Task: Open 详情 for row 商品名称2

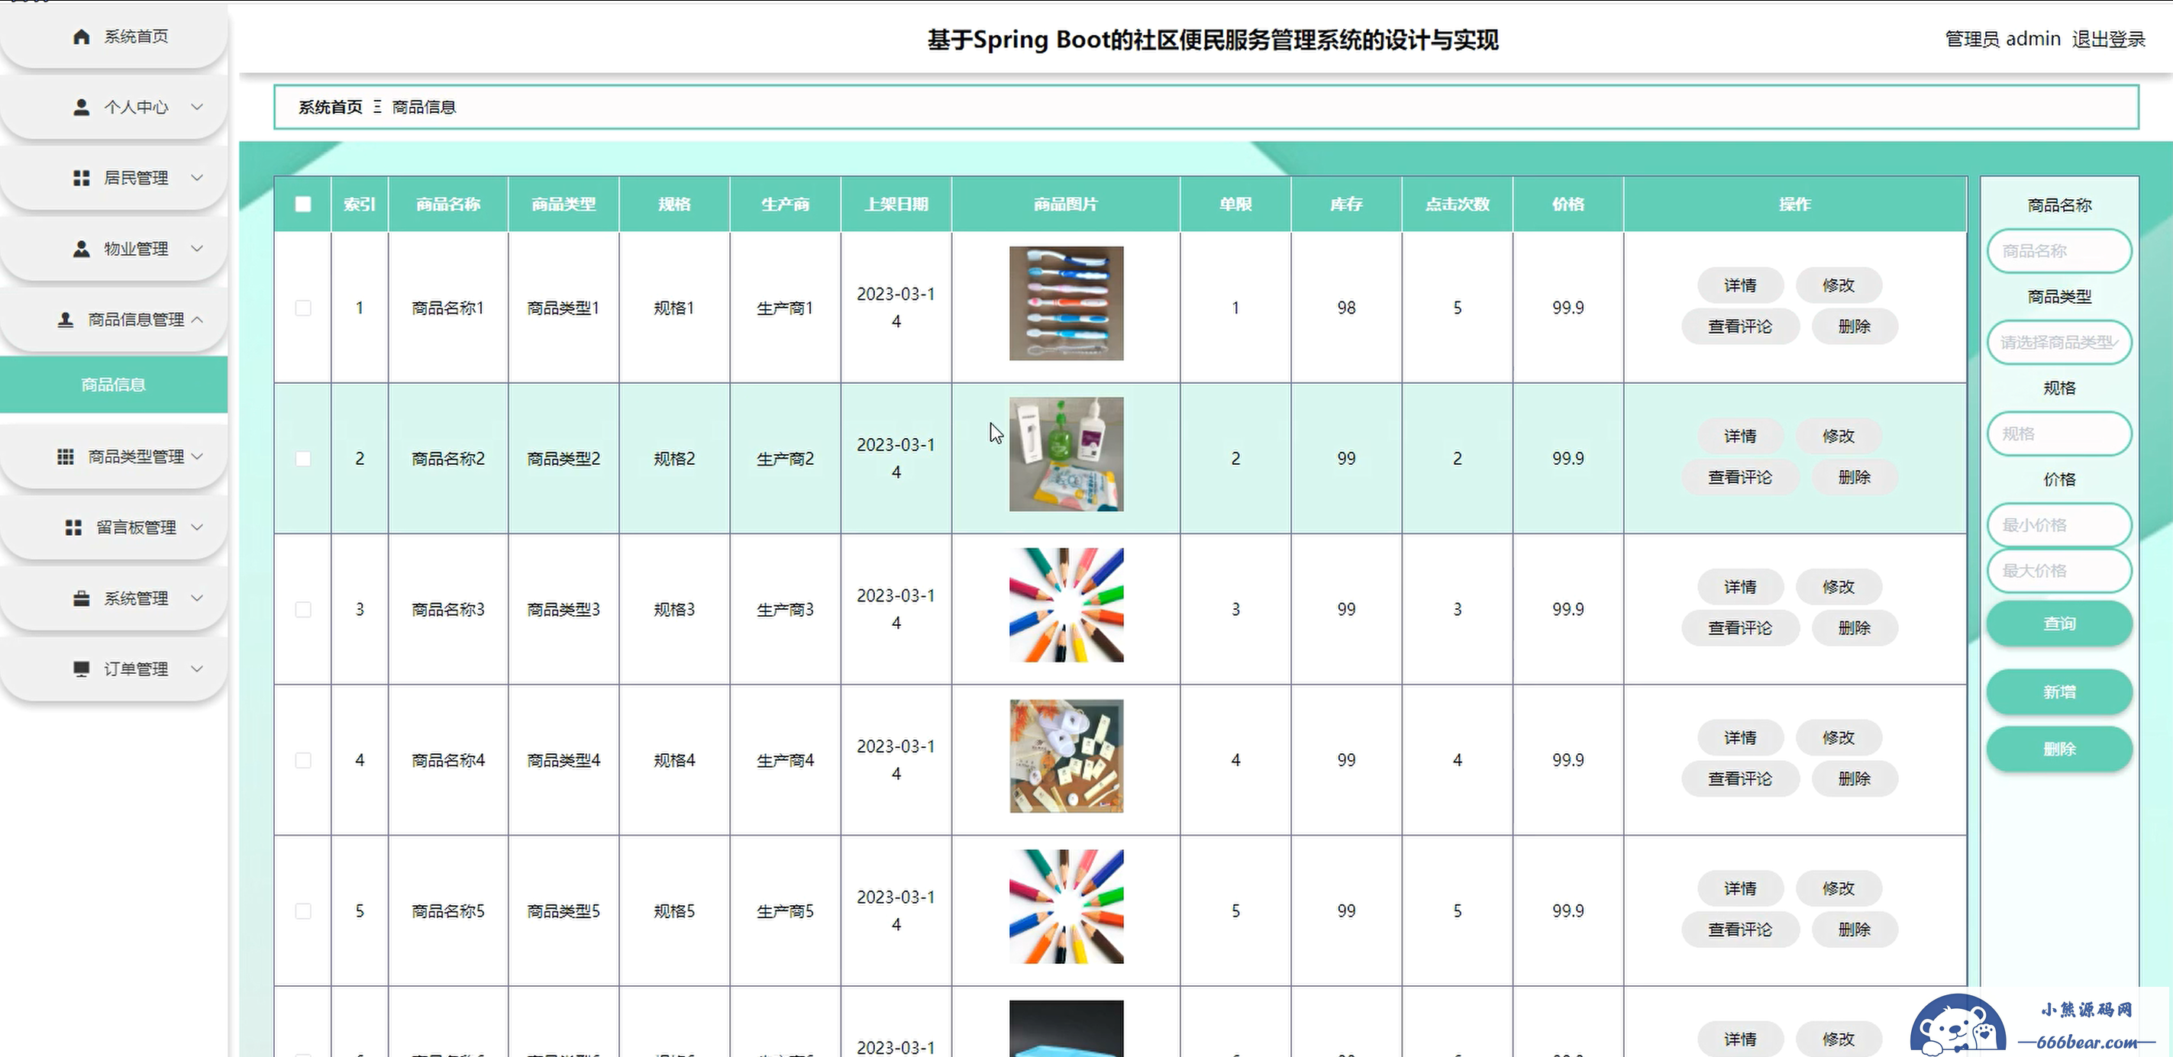Action: [1740, 437]
